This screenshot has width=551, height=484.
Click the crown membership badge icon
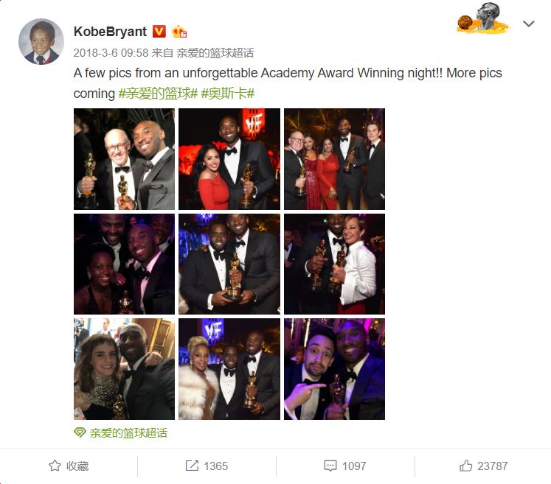click(179, 32)
